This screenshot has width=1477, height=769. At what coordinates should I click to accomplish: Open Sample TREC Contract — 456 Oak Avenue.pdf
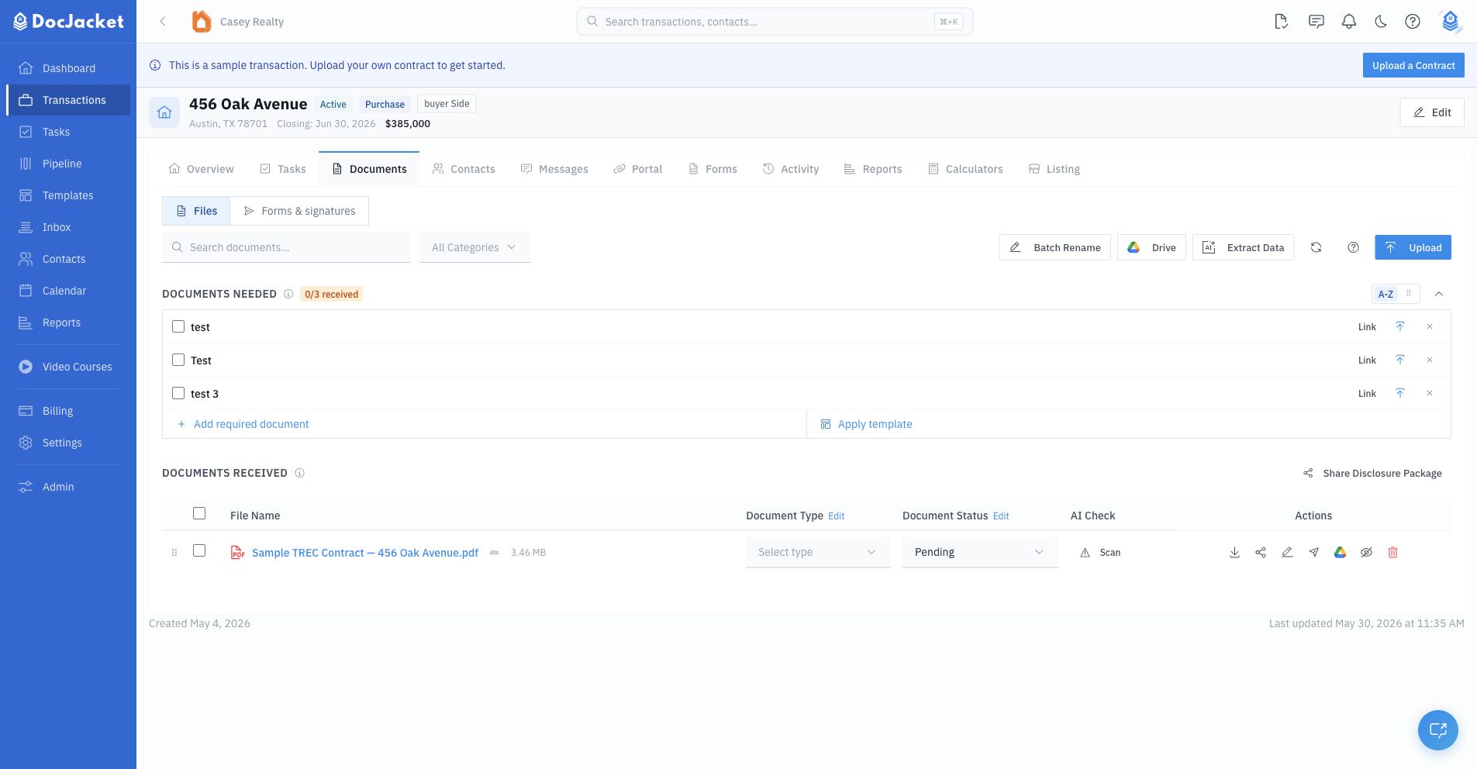(365, 553)
